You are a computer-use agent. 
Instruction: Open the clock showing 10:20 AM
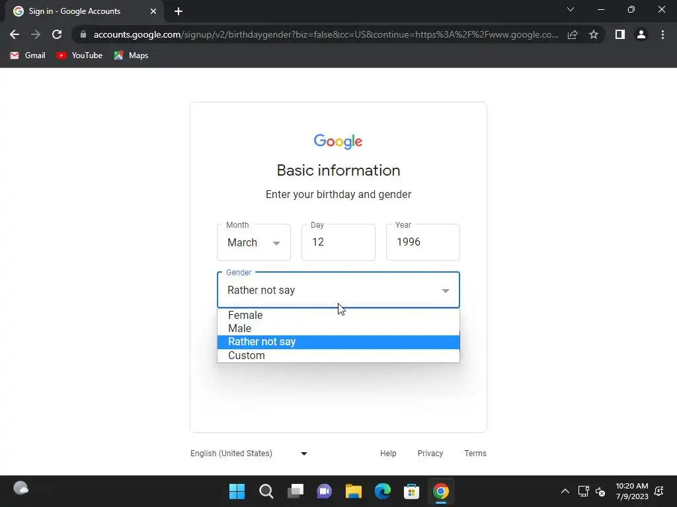632,491
